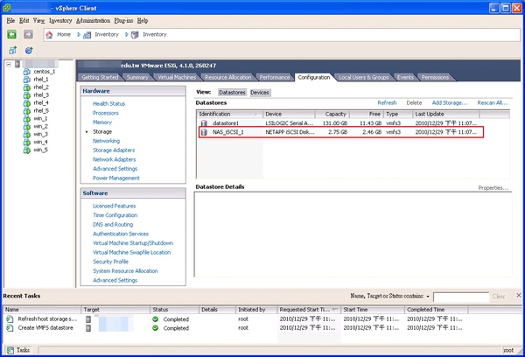Open the Security Profile link
Viewport: 525px width, 357px height.
(x=110, y=262)
